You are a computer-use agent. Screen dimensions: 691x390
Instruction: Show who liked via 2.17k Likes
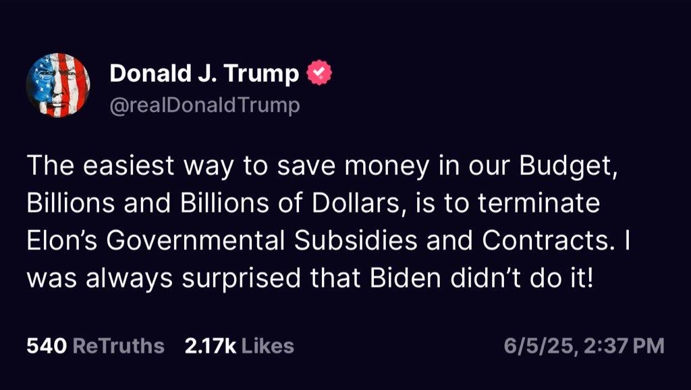[x=240, y=345]
